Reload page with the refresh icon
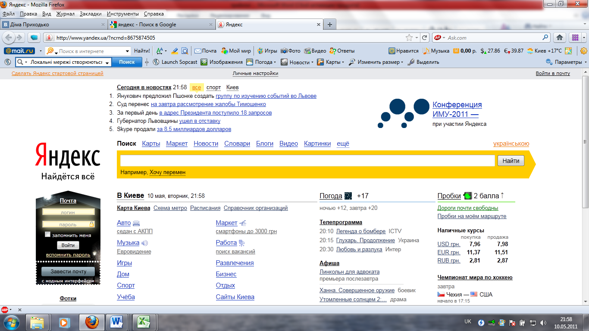Image resolution: width=589 pixels, height=331 pixels. [425, 37]
